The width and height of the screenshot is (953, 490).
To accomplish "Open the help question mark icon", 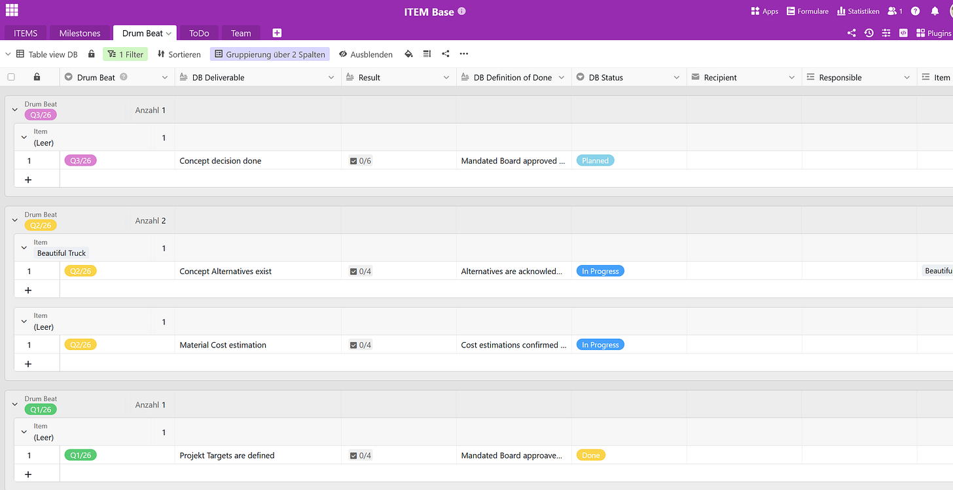I will point(915,11).
